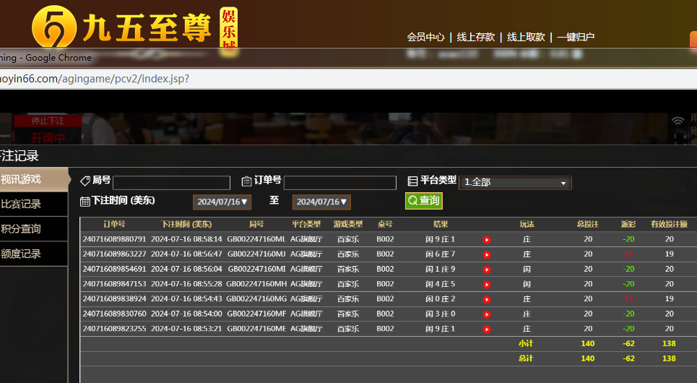Play video replay for order 240716089847153
Image resolution: width=697 pixels, height=383 pixels.
[x=487, y=285]
